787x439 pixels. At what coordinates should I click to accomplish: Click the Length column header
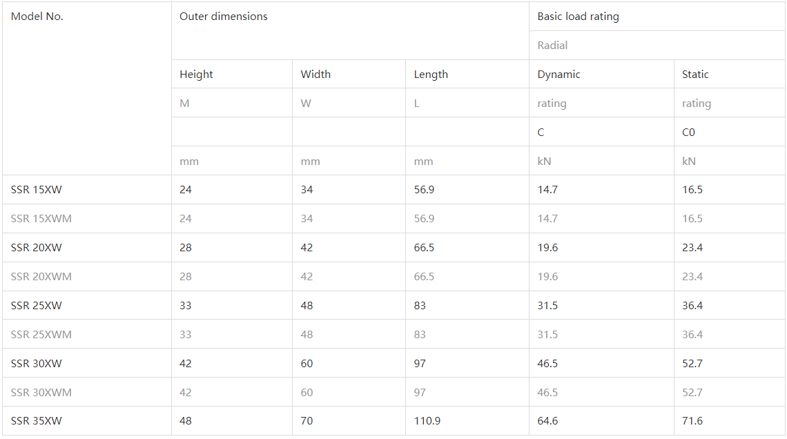coord(431,75)
